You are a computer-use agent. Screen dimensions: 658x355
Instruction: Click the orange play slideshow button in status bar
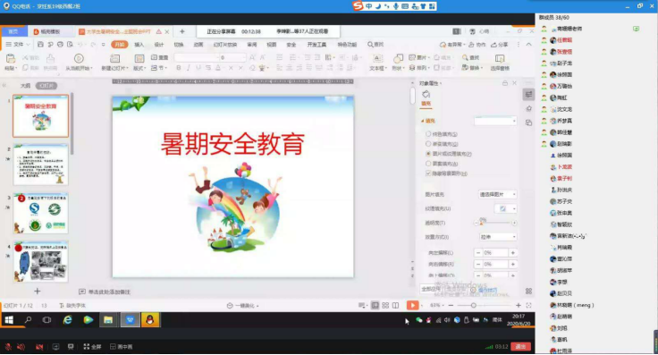[x=412, y=306]
